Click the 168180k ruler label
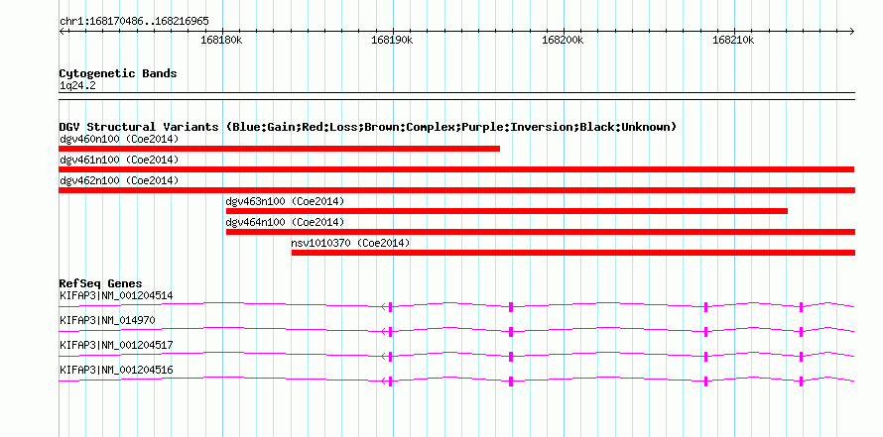Image resolution: width=883 pixels, height=437 pixels. tap(221, 41)
